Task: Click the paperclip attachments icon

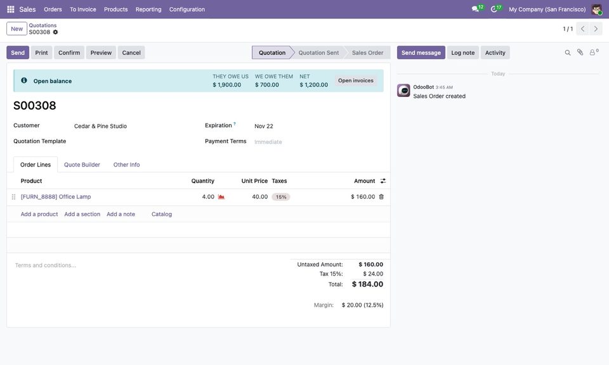Action: (x=580, y=53)
